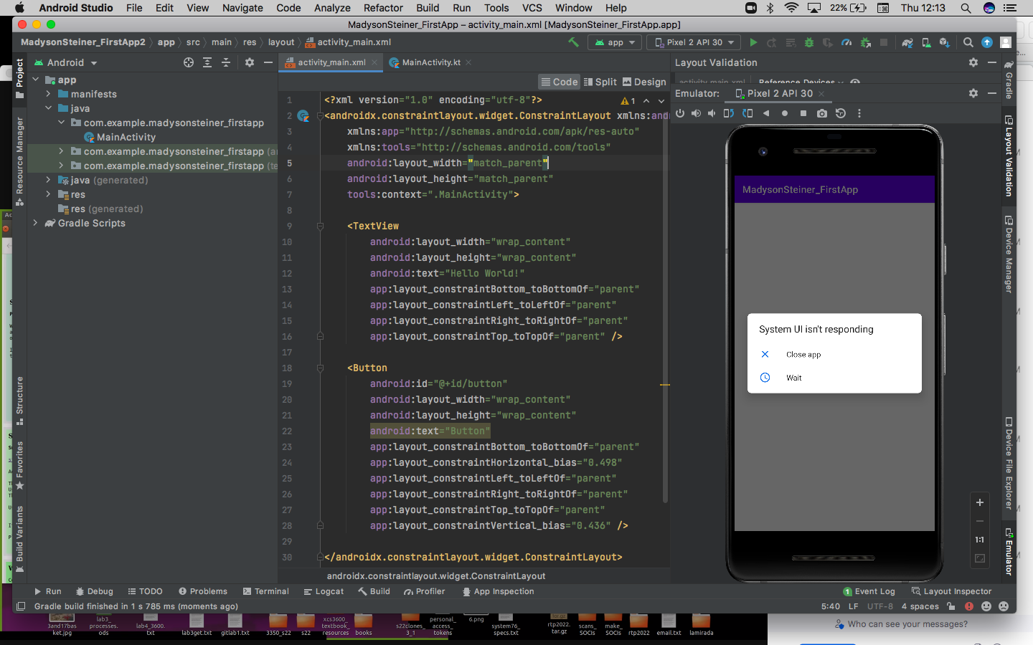Click the blue IDE update arrow icon
Viewport: 1033px width, 645px height.
tap(987, 42)
